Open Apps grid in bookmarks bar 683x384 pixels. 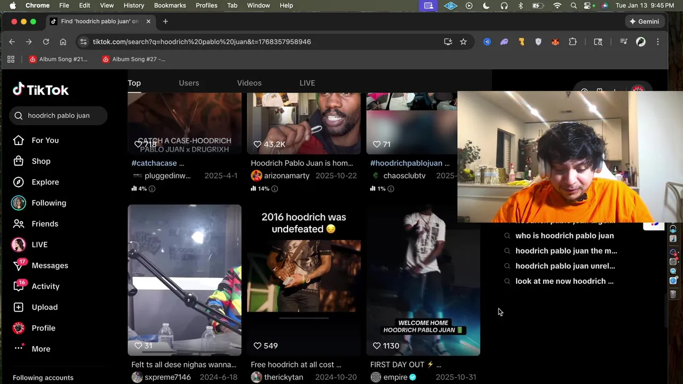tap(11, 59)
